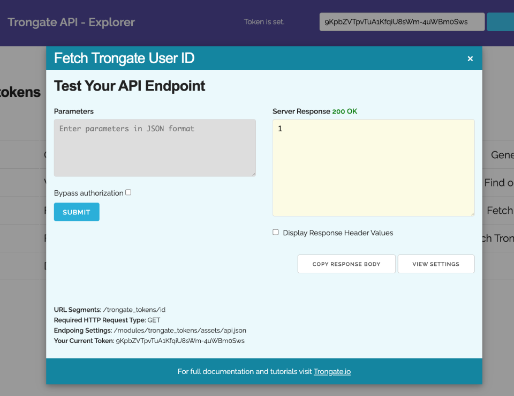This screenshot has height=396, width=514.
Task: Select the token input field in header
Action: point(402,22)
